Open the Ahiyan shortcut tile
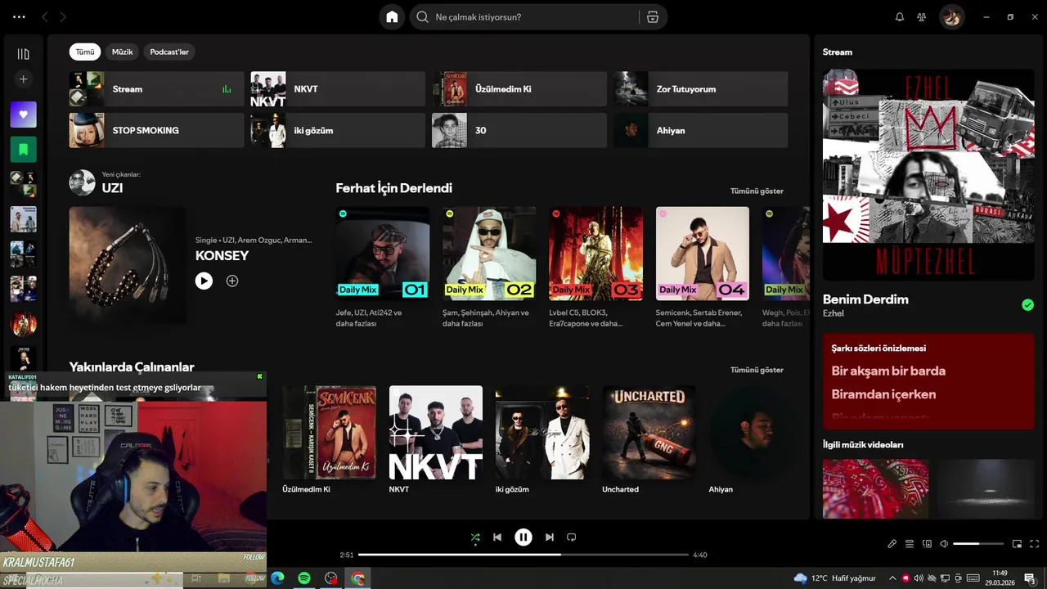Viewport: 1047px width, 589px height. pyautogui.click(x=701, y=130)
